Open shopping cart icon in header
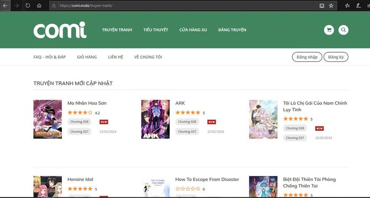Image resolution: width=370 pixels, height=198 pixels. pos(329,30)
